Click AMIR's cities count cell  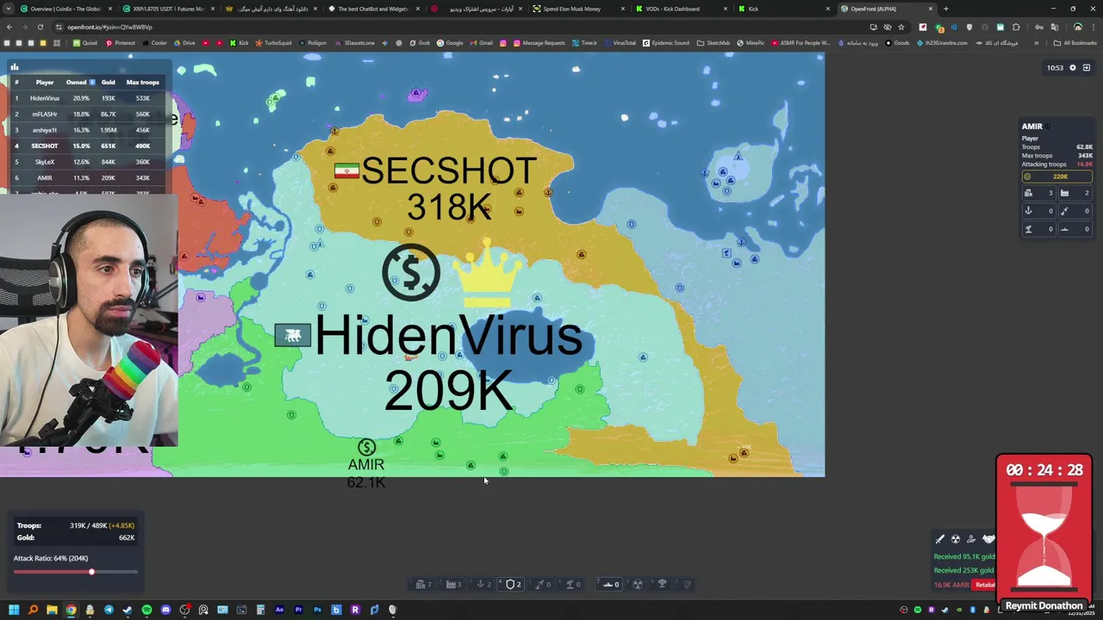pyautogui.click(x=1039, y=194)
